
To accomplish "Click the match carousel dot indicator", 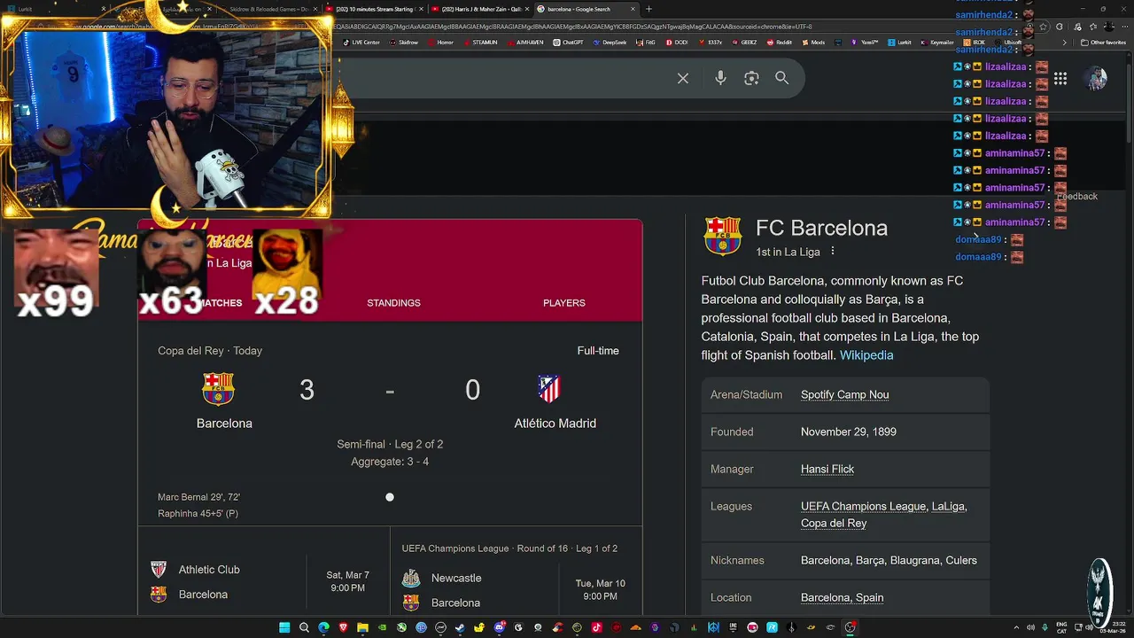I will pyautogui.click(x=389, y=497).
